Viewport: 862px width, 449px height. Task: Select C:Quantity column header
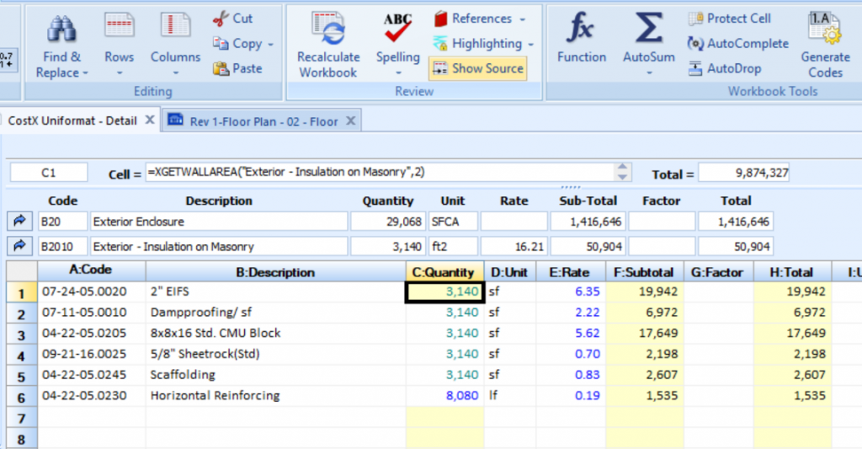coord(444,272)
